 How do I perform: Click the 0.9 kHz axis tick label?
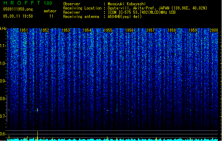(x=3, y=81)
